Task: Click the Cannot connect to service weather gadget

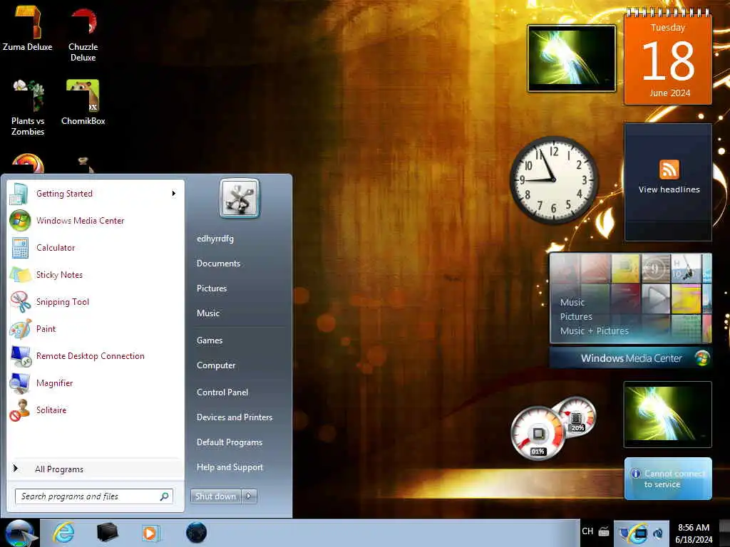Action: (667, 479)
